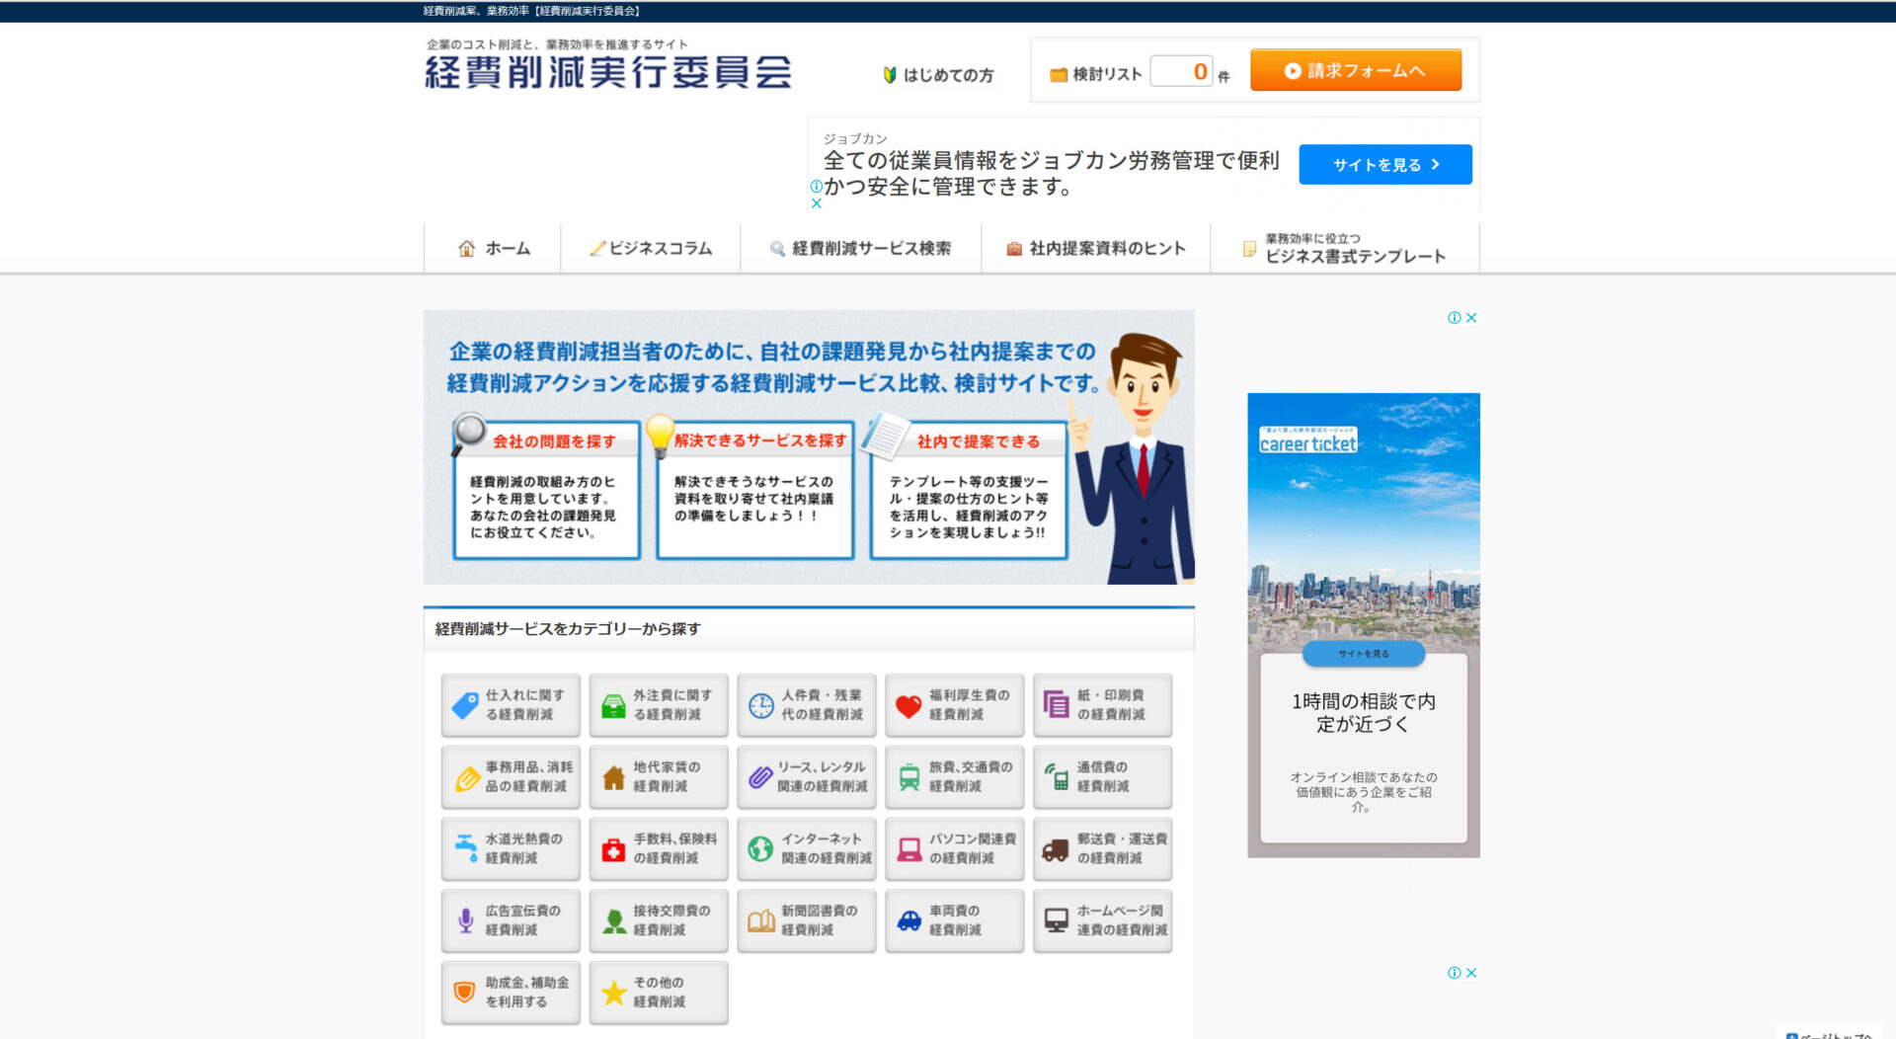Select the その他 star icon category
1896x1039 pixels.
pos(612,992)
